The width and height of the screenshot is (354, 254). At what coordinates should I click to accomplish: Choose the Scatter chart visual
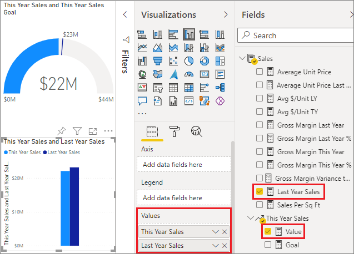(173, 61)
